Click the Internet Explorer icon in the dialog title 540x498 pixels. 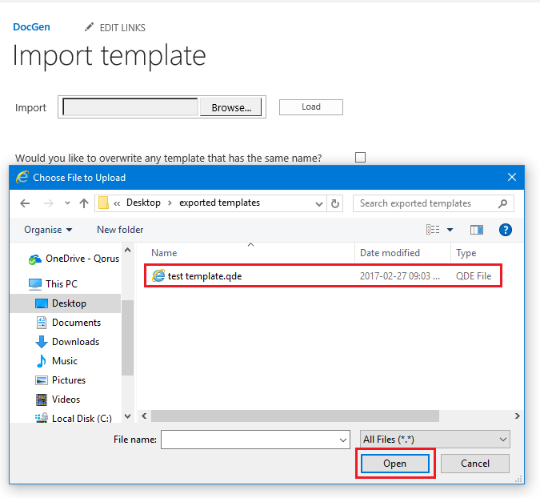click(22, 177)
